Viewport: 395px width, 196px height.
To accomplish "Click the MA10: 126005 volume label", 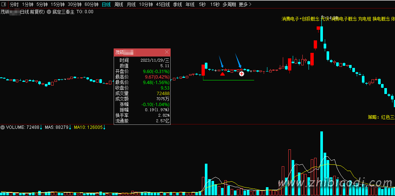I will click(88, 127).
